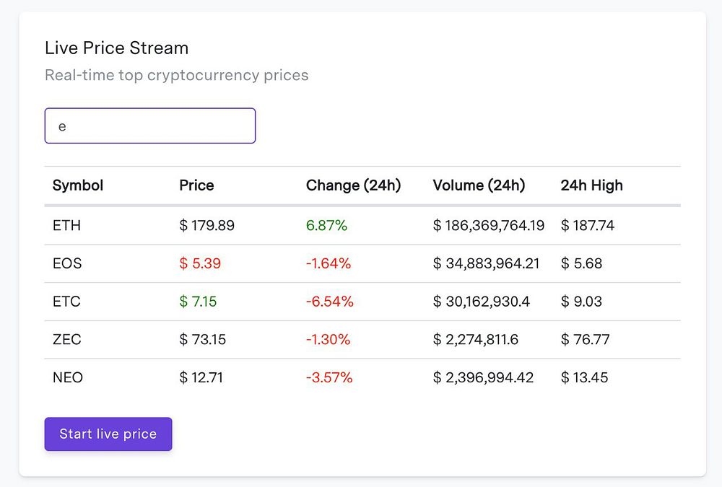Select the ETC symbol cell

click(66, 302)
